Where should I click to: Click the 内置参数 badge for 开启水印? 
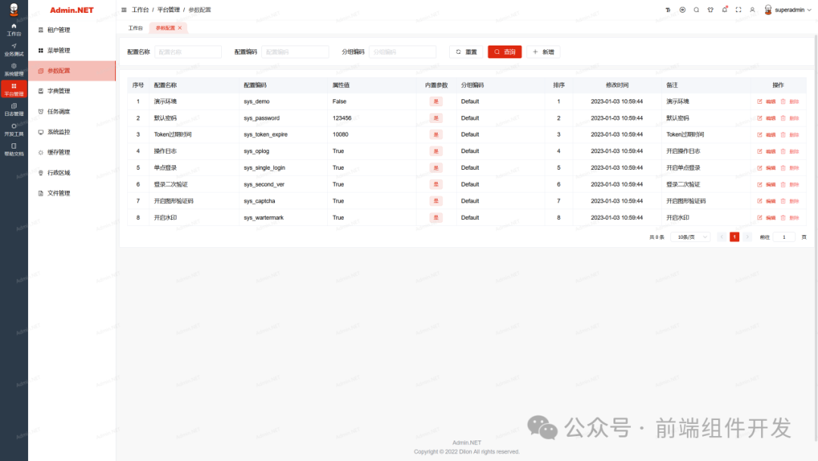(x=436, y=217)
